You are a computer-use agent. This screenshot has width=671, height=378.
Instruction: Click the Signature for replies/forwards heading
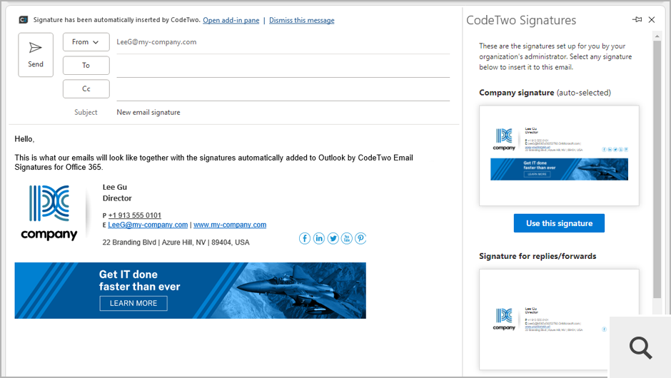(538, 256)
